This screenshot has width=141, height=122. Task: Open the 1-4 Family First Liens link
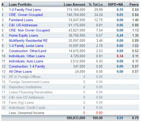click(x=25, y=10)
